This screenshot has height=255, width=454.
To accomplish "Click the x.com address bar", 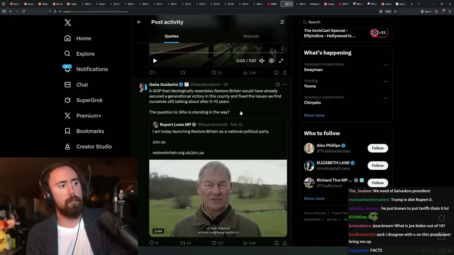I will pos(213,11).
